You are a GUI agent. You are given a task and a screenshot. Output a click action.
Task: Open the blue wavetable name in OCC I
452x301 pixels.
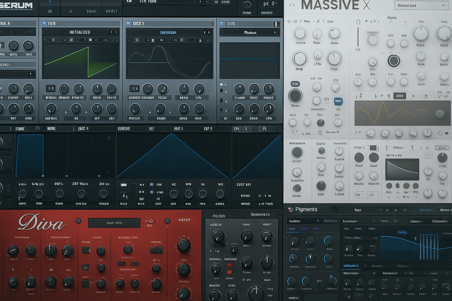pos(168,33)
